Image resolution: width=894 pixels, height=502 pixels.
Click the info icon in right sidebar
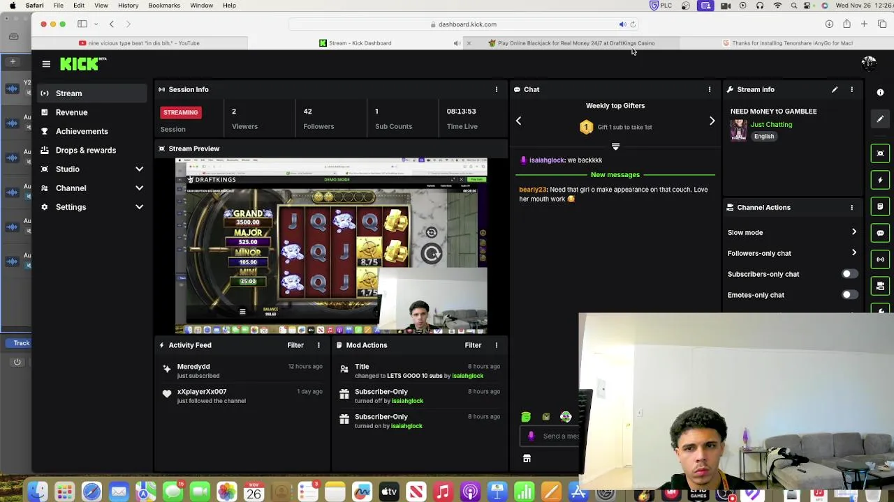coord(880,93)
